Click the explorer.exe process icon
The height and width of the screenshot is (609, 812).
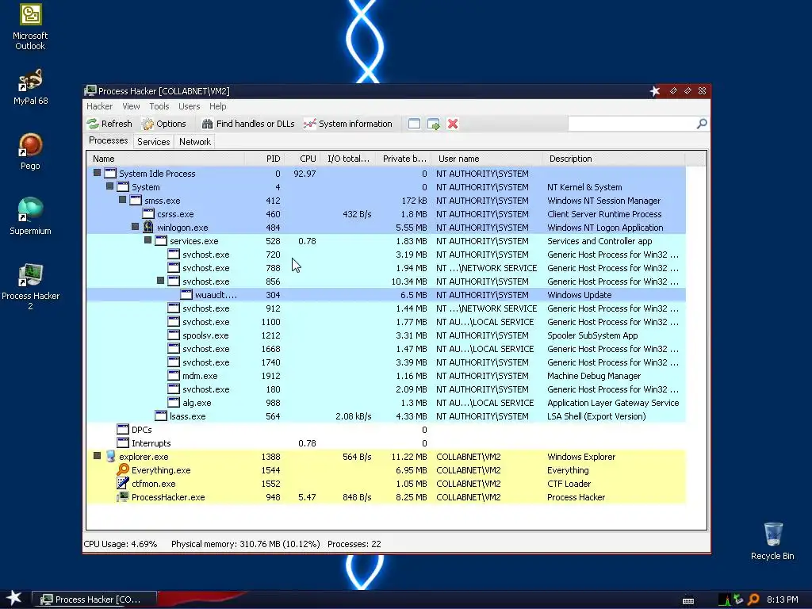(109, 456)
